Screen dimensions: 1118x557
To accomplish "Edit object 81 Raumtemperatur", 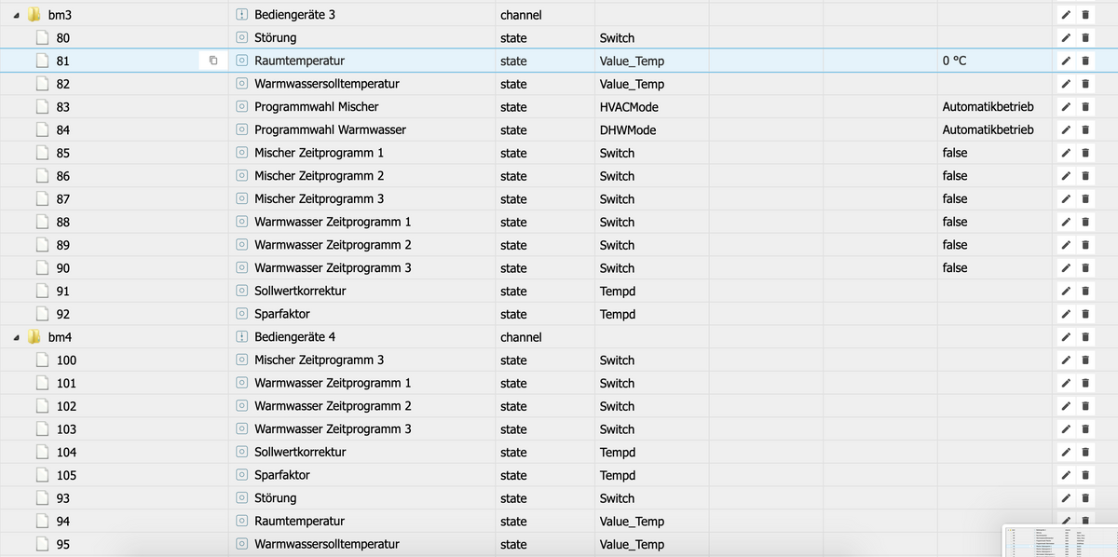I will point(1067,61).
